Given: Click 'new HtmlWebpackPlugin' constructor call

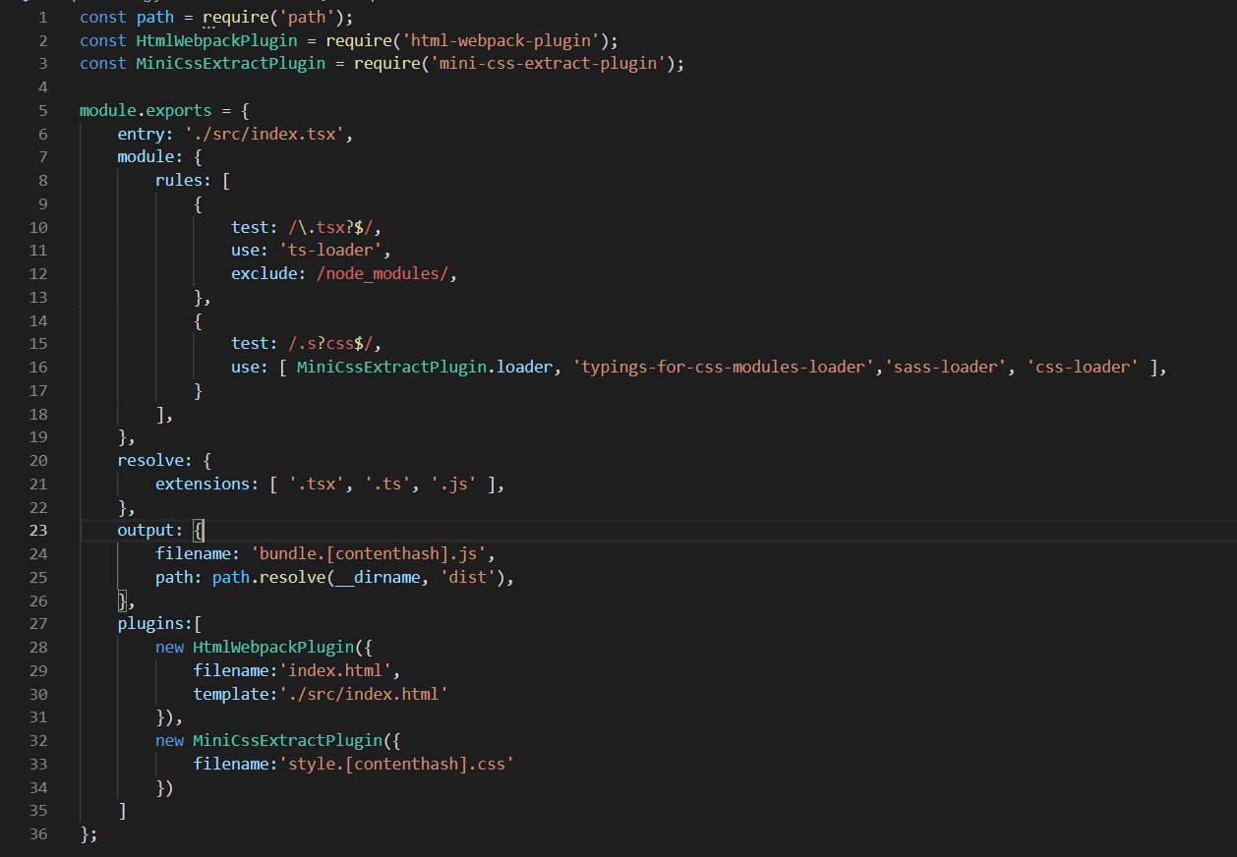Looking at the screenshot, I should pyautogui.click(x=255, y=648).
